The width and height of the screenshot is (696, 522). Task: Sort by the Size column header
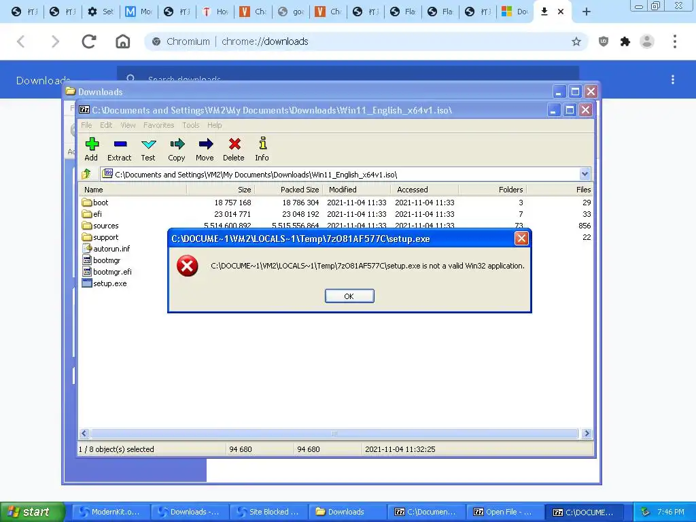pos(221,190)
